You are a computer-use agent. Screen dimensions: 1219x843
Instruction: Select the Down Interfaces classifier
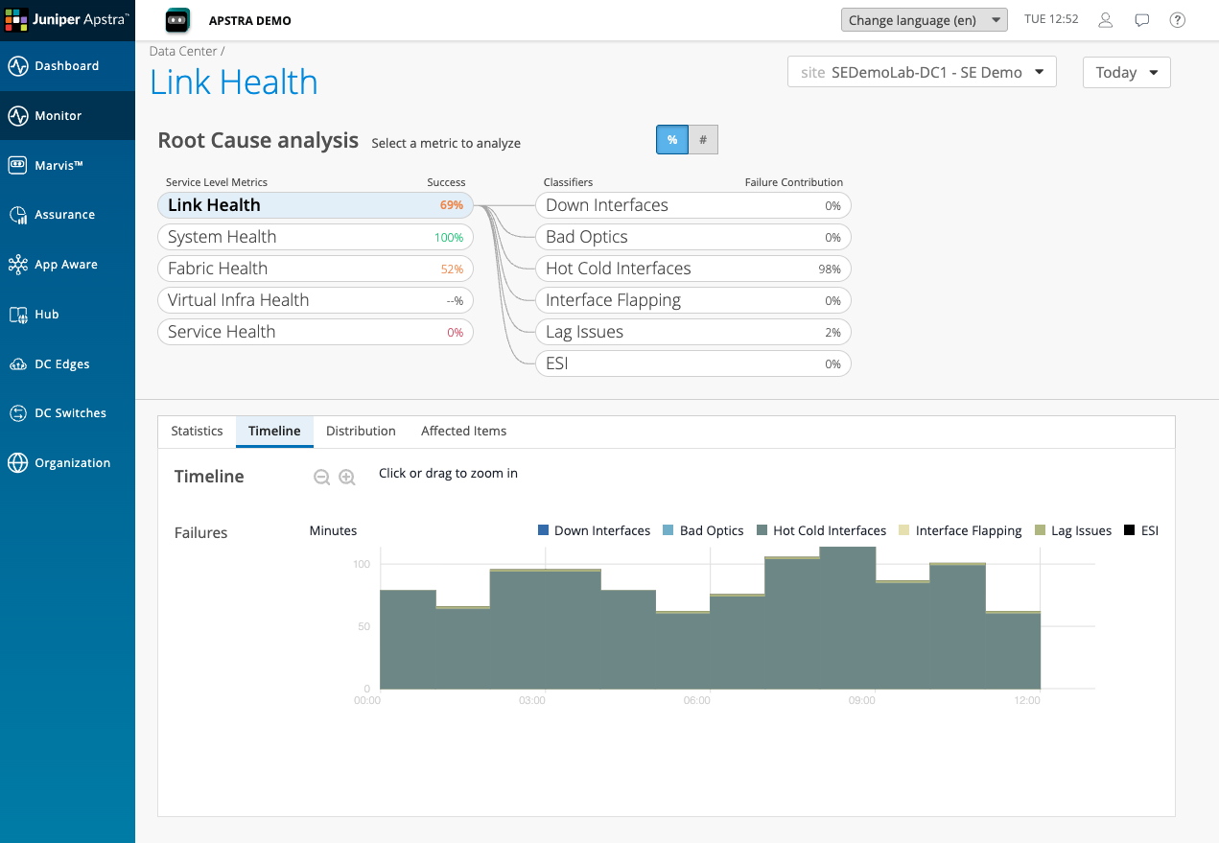click(693, 205)
